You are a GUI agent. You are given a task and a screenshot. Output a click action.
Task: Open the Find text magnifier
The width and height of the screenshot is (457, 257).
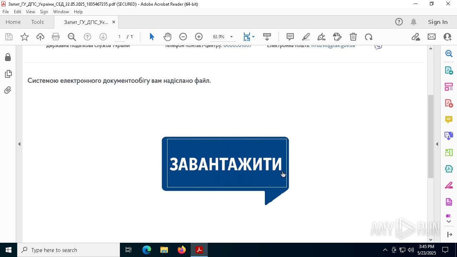pos(72,37)
